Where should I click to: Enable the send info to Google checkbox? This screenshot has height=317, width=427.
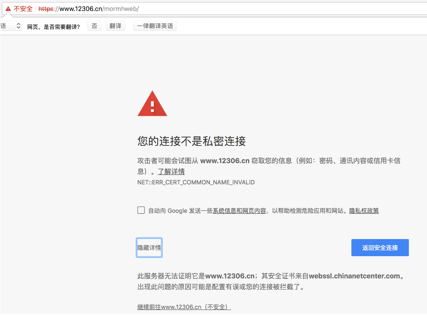point(141,210)
